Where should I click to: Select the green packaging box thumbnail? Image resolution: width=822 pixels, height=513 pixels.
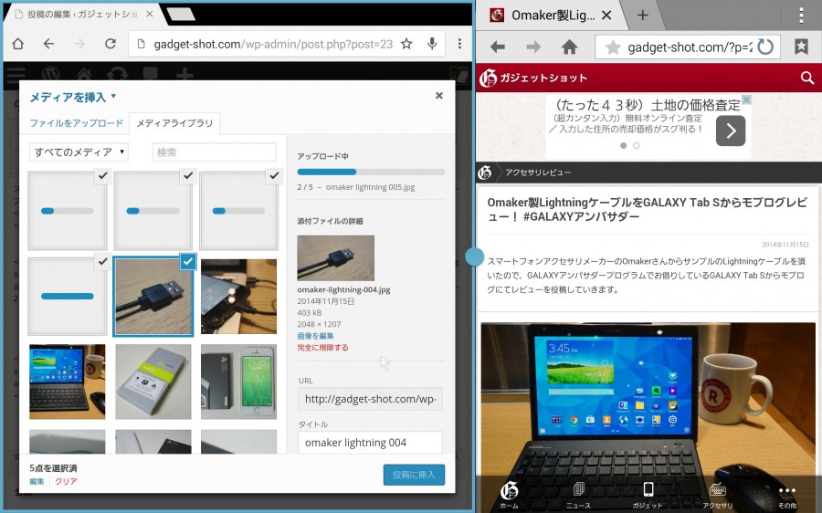click(x=153, y=382)
